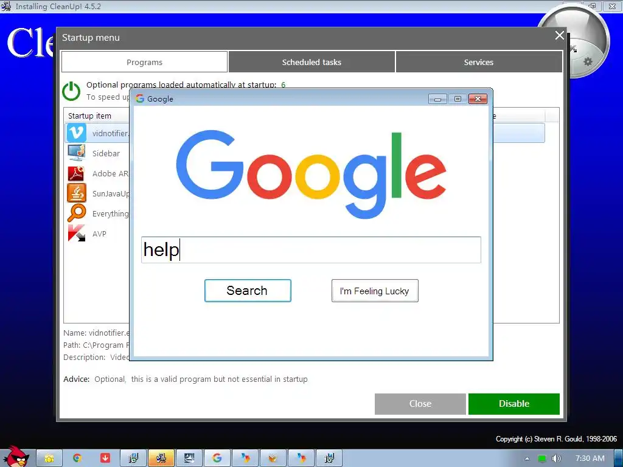This screenshot has width=623, height=467.
Task: Click the Google icon in Google window title bar
Action: point(139,99)
